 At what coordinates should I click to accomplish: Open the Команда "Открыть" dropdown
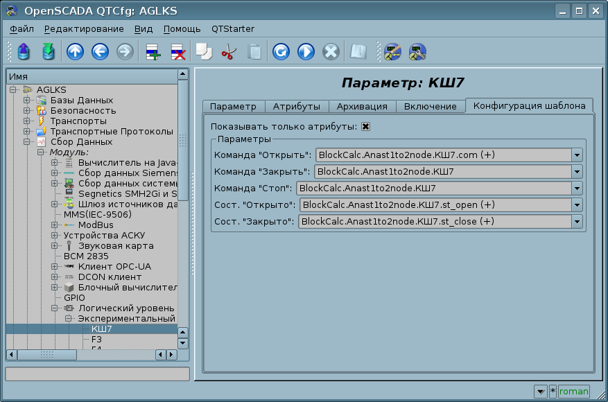point(577,155)
